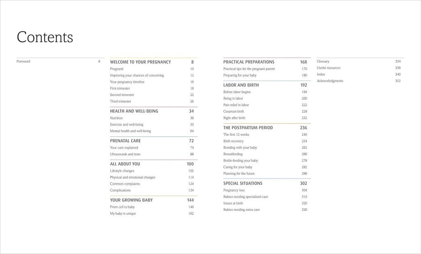Go to "Your pregnancy timeline" entry
Image resolution: width=421 pixels, height=254 pixels.
(x=127, y=82)
